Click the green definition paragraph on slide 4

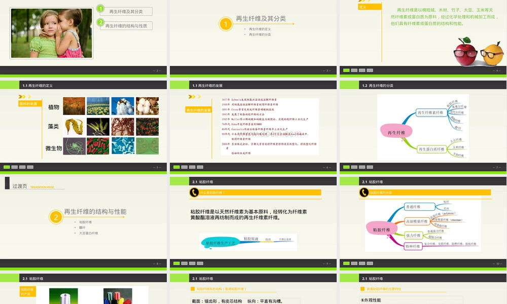point(444,17)
